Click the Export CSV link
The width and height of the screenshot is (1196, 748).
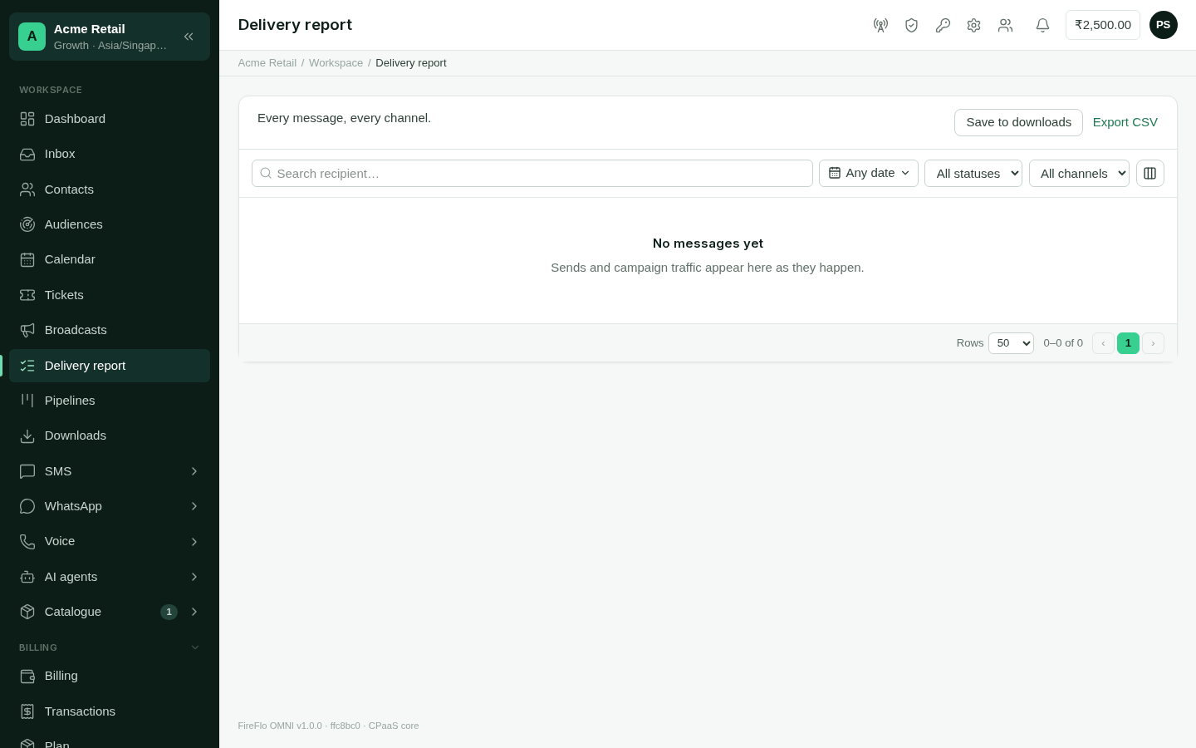coord(1125,122)
